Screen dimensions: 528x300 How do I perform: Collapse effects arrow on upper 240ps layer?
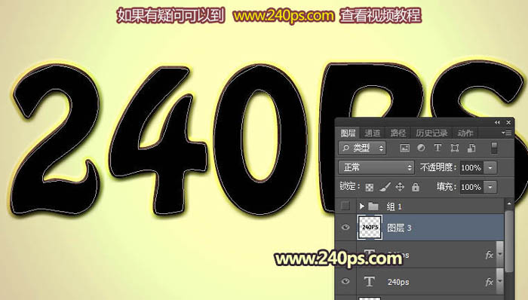pos(500,255)
